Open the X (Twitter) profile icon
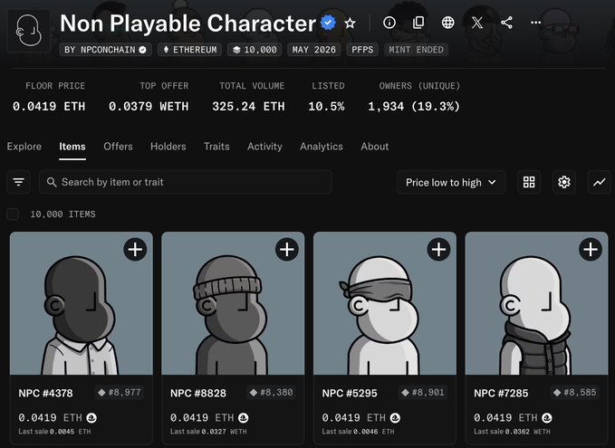Screen dimensions: 615x448 477,23
